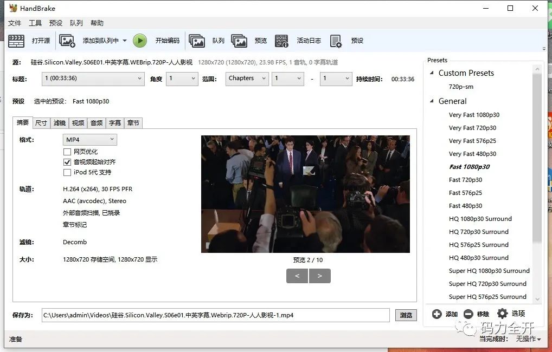The image size is (552, 352).
Task: Select the Fast 480p30 preset
Action: [x=465, y=206]
